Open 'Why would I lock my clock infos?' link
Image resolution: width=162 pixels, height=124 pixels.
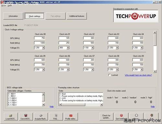138,75
